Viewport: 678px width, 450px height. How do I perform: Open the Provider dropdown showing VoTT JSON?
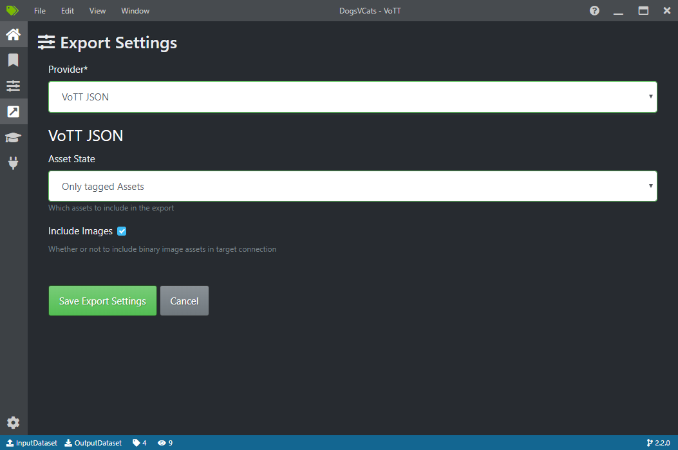[x=353, y=97]
